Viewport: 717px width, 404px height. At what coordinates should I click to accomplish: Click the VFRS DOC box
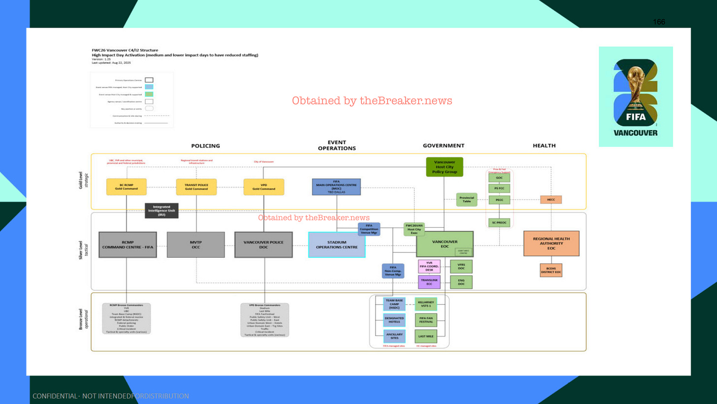pyautogui.click(x=461, y=266)
